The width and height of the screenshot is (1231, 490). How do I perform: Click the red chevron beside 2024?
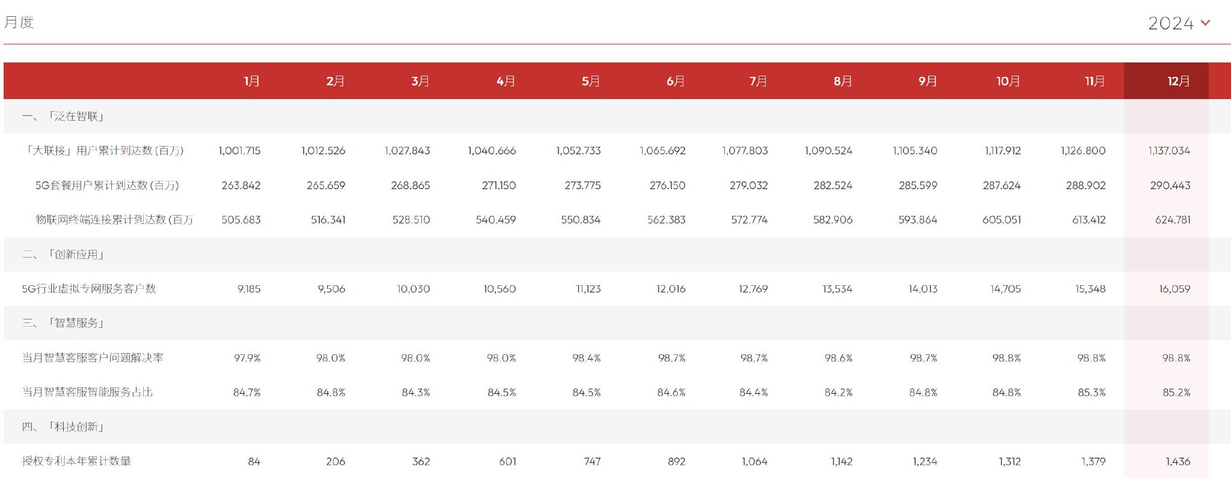1205,23
